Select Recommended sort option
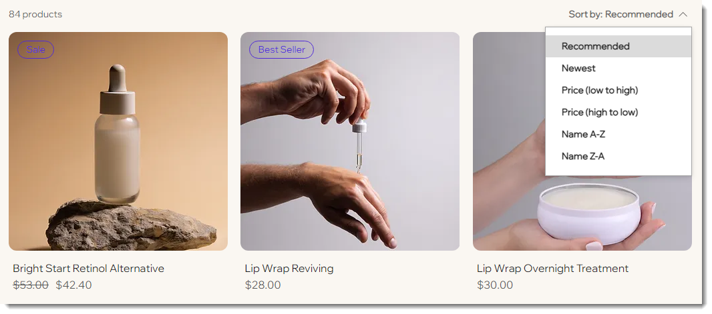Image resolution: width=712 pixels, height=314 pixels. pos(618,46)
